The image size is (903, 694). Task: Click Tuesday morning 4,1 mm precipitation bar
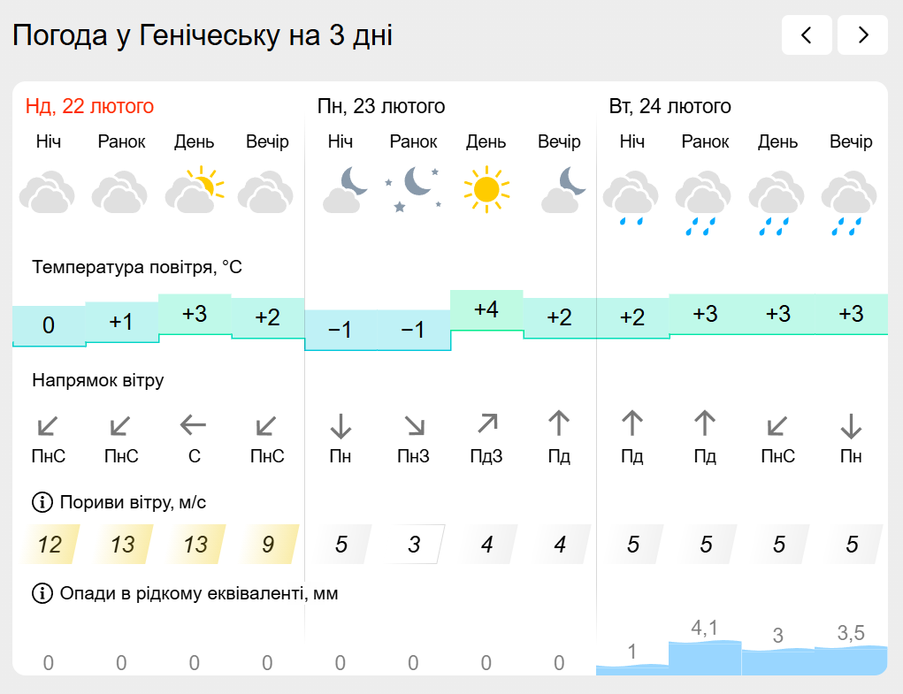tap(704, 656)
